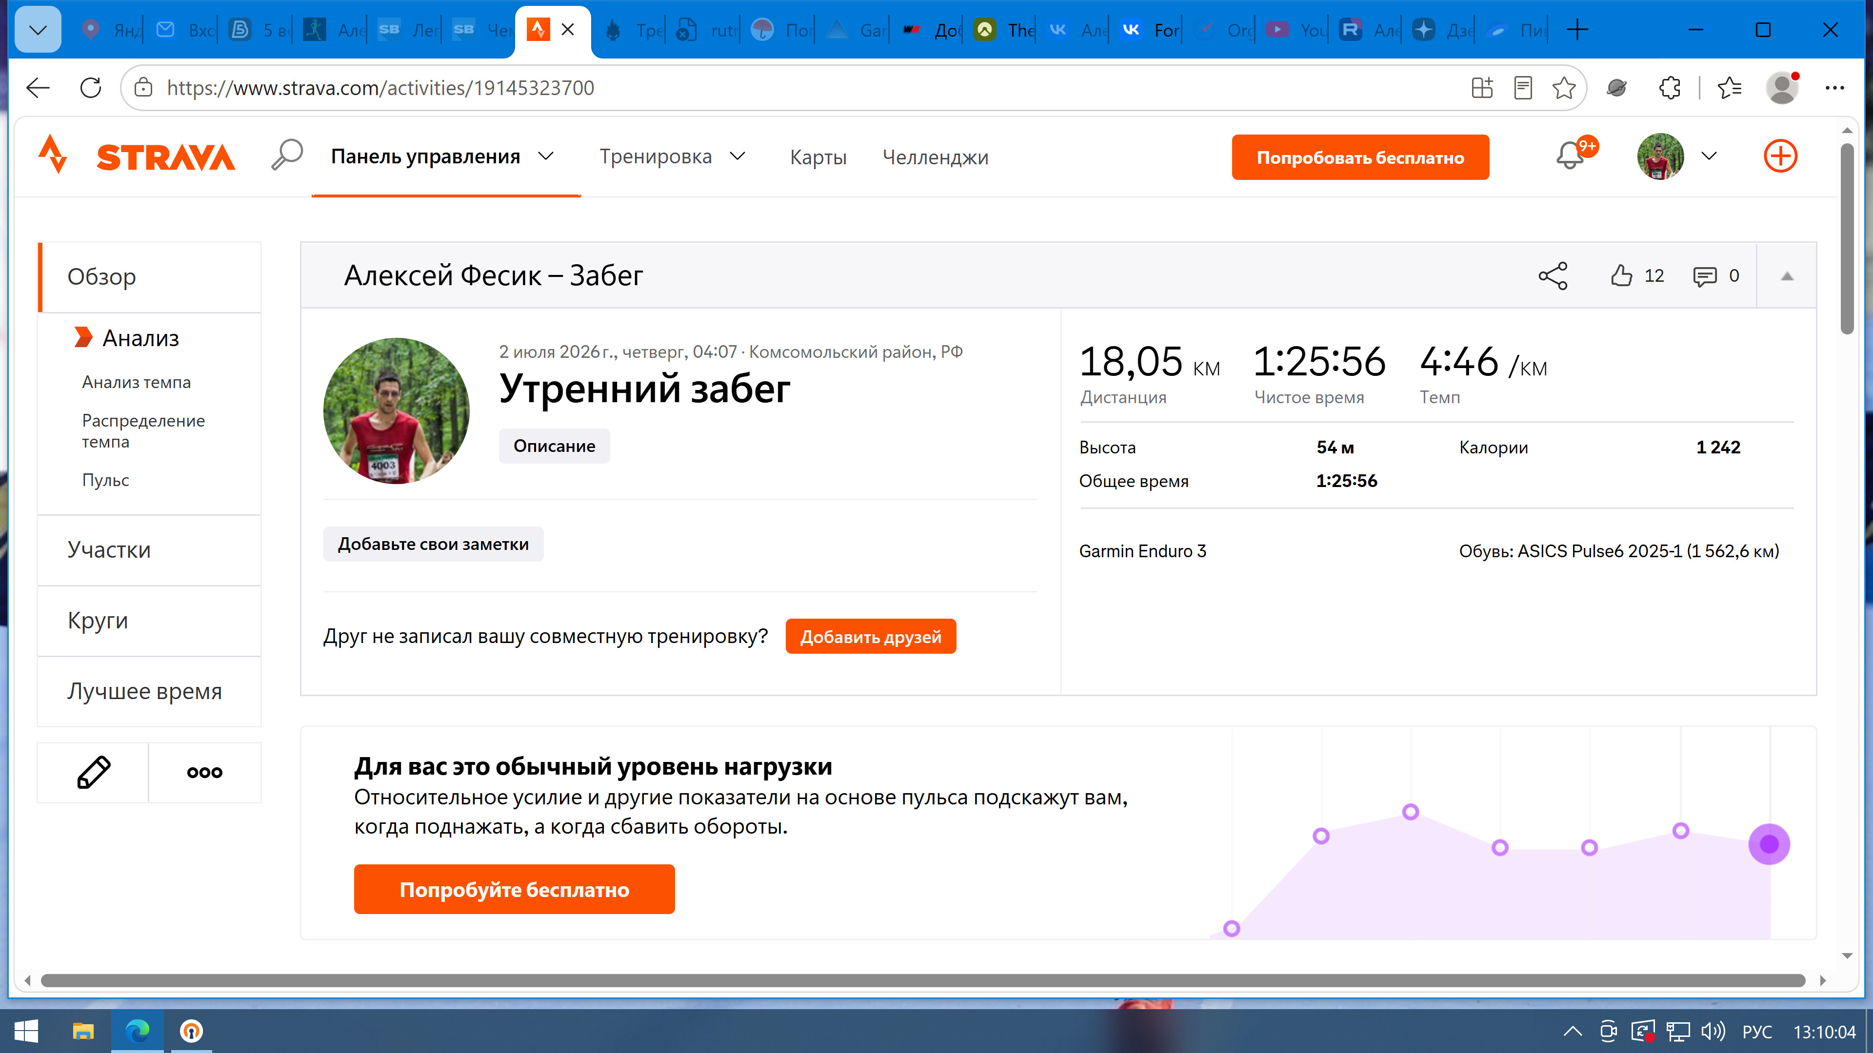View site information lock icon
Viewport: 1873px width, 1053px height.
pyautogui.click(x=143, y=88)
